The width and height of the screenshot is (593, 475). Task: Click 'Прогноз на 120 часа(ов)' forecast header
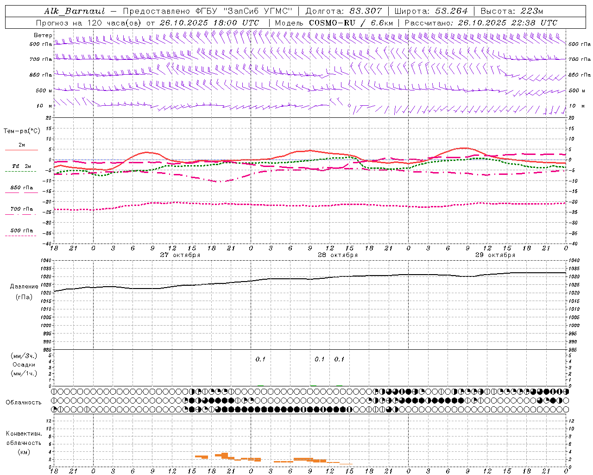89,23
